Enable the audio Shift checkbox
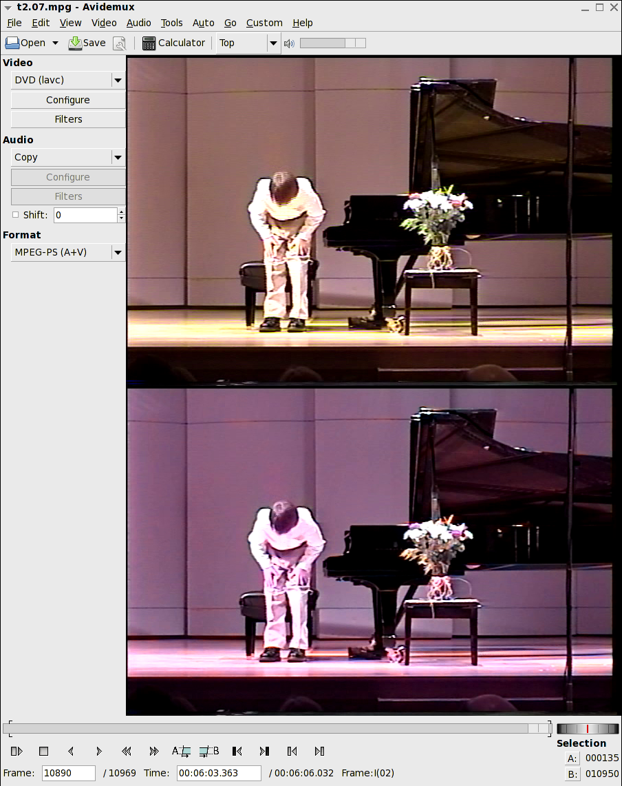This screenshot has height=786, width=622. [16, 215]
